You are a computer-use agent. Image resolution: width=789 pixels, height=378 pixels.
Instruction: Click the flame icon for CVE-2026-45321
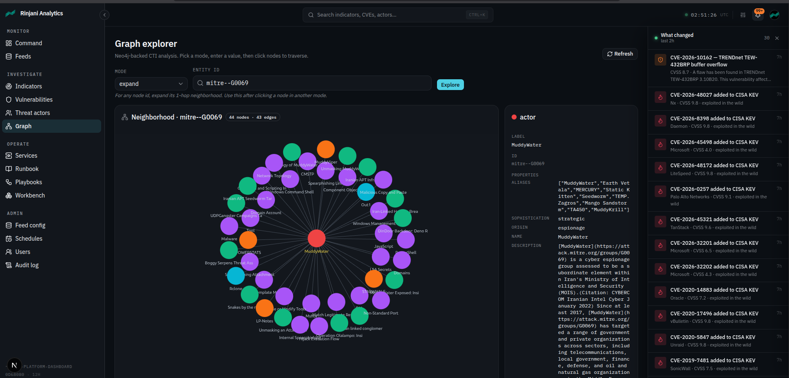click(x=660, y=222)
